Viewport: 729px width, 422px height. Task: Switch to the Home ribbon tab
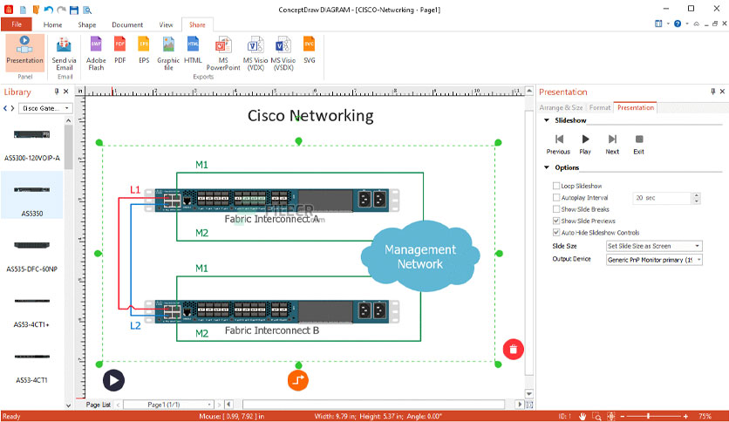pyautogui.click(x=52, y=24)
